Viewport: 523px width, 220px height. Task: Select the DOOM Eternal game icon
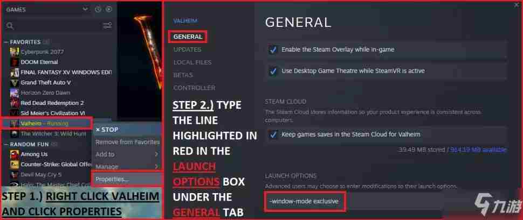15,62
